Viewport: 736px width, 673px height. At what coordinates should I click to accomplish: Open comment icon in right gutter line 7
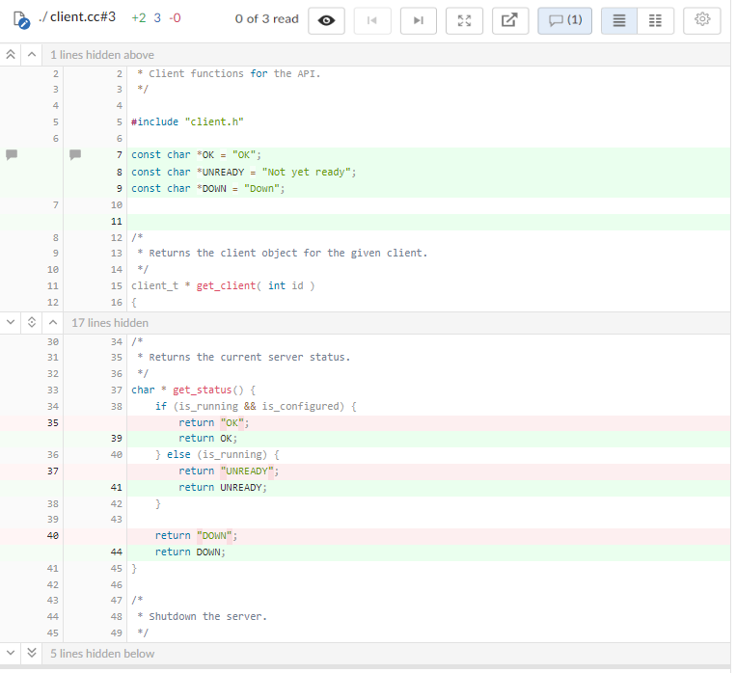75,154
